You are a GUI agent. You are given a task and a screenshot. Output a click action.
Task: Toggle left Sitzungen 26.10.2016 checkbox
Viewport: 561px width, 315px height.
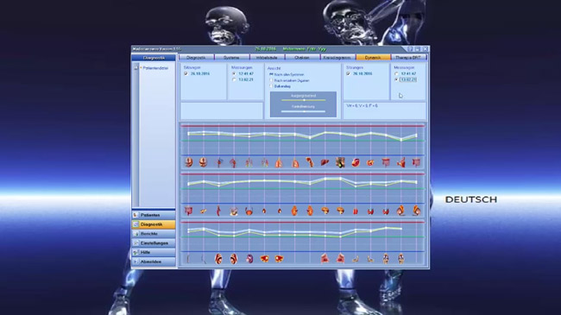coord(186,73)
